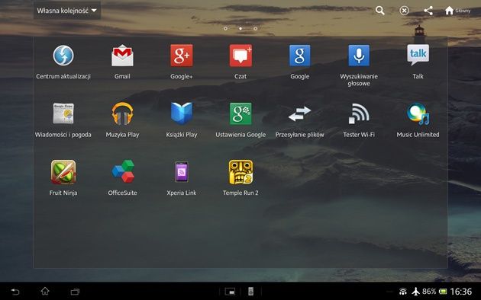
Task: Start the Temple Run 2 game
Action: click(240, 172)
